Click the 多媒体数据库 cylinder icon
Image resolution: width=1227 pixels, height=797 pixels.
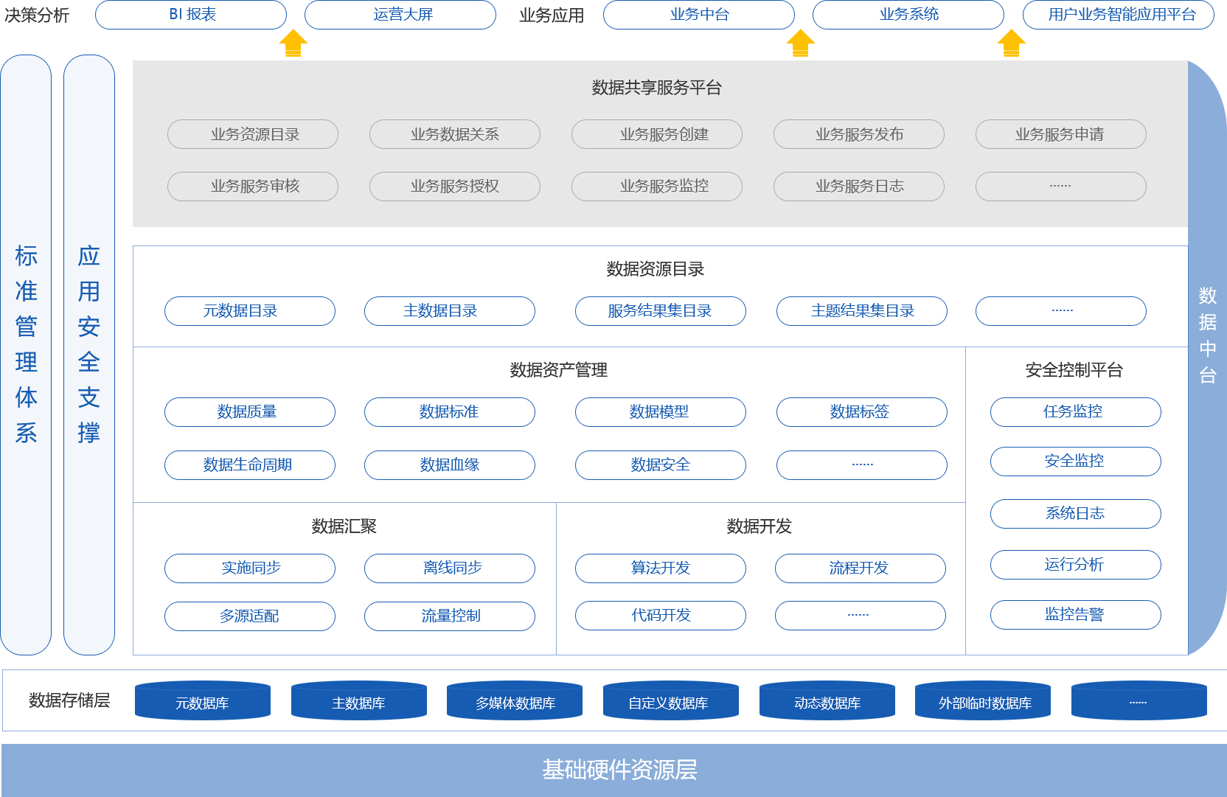click(515, 701)
